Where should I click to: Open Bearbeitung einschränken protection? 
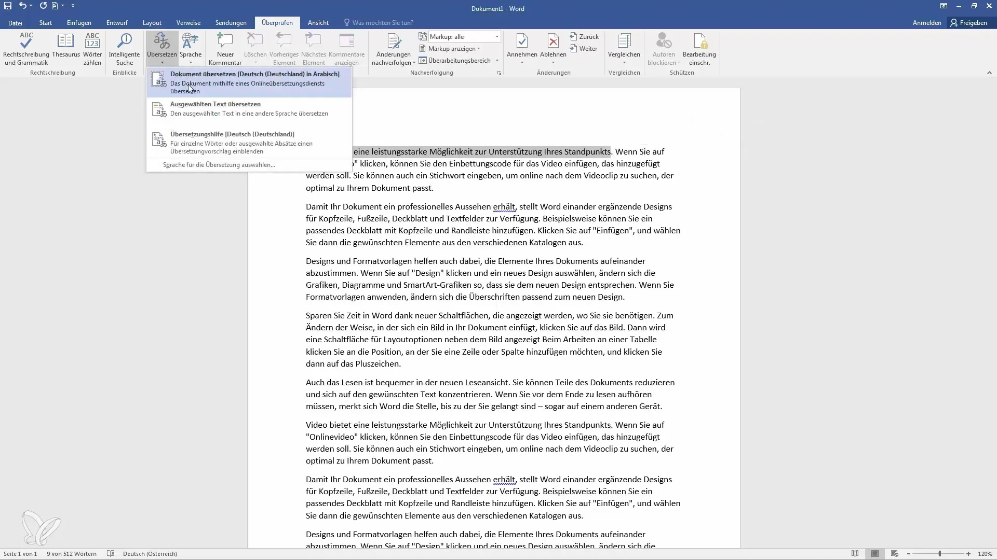point(699,49)
